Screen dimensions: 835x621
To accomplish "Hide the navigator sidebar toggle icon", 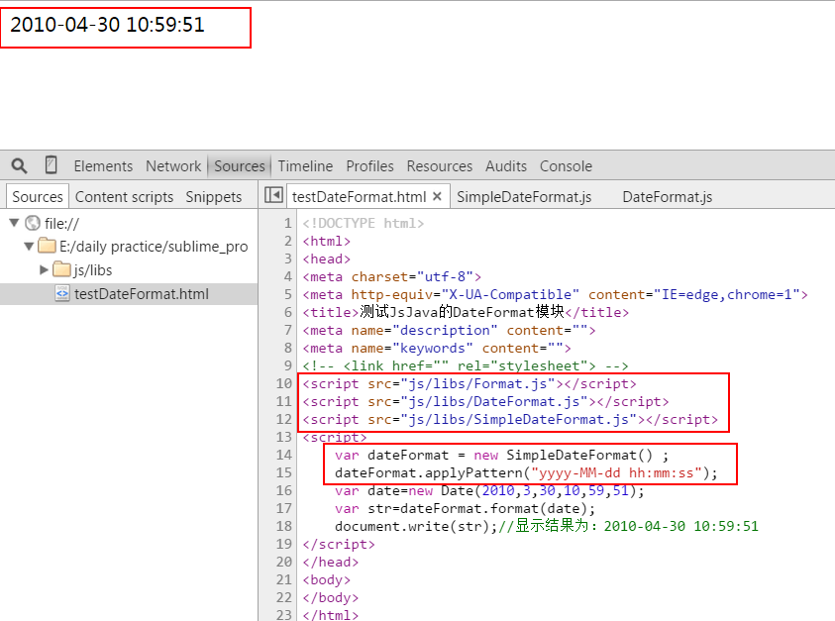I will 273,195.
